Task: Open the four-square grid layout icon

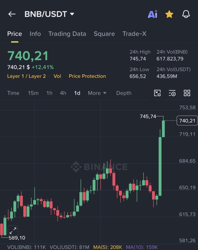Action: [187, 93]
